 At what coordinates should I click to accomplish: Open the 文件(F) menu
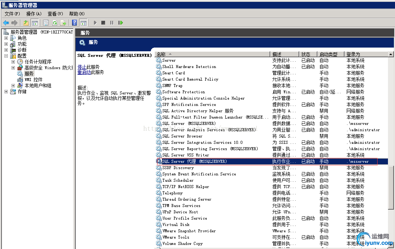pos(12,14)
